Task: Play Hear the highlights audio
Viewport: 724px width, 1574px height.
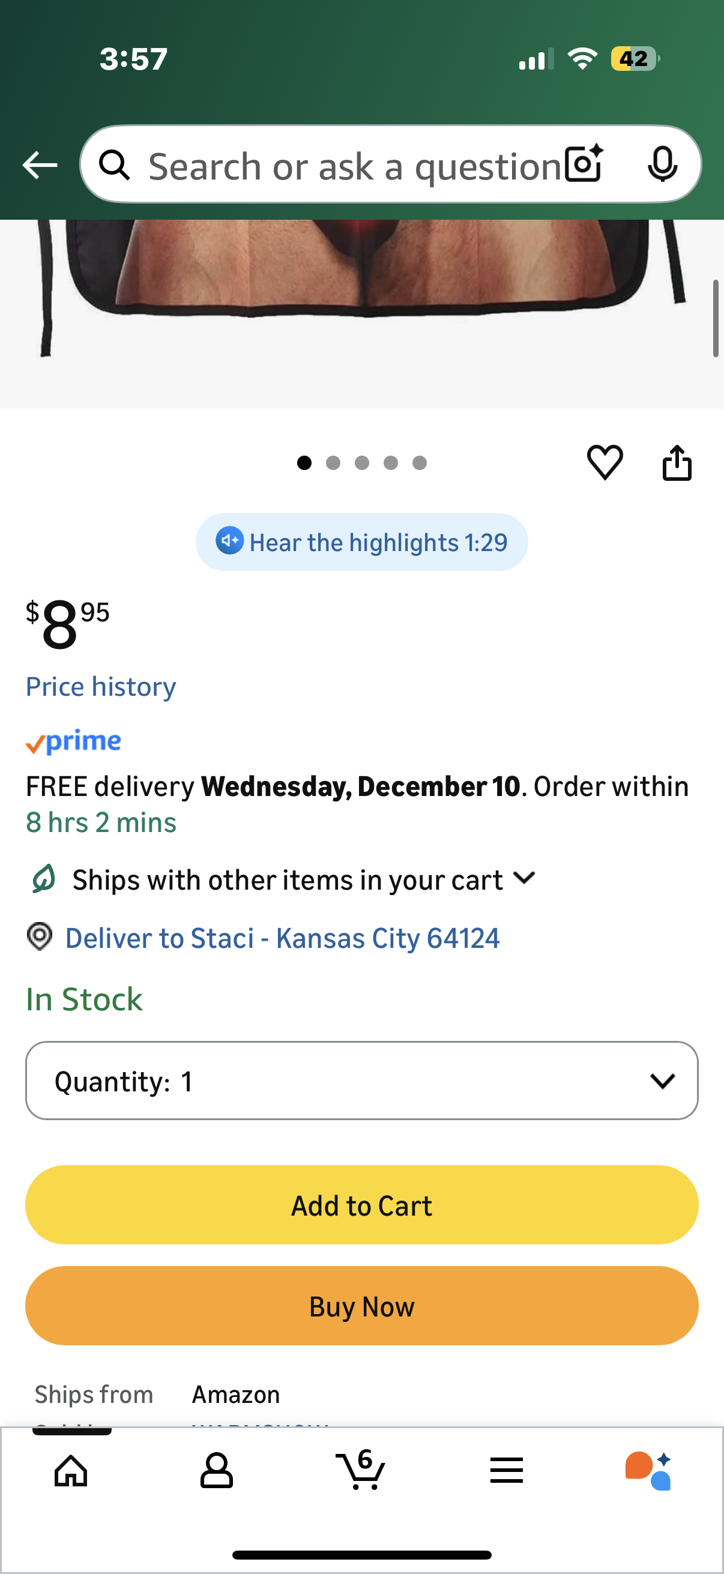Action: [x=361, y=542]
